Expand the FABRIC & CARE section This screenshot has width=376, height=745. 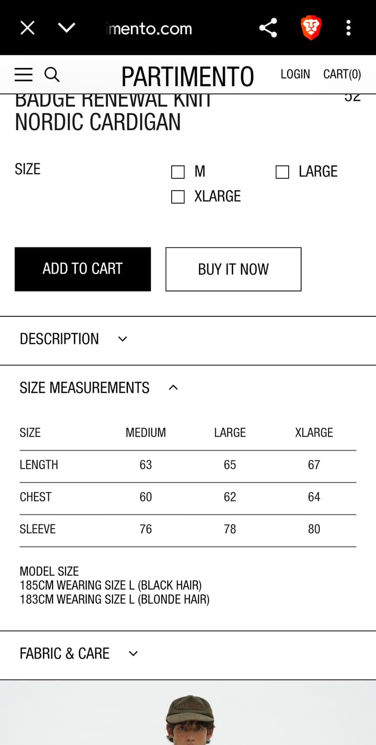click(78, 654)
